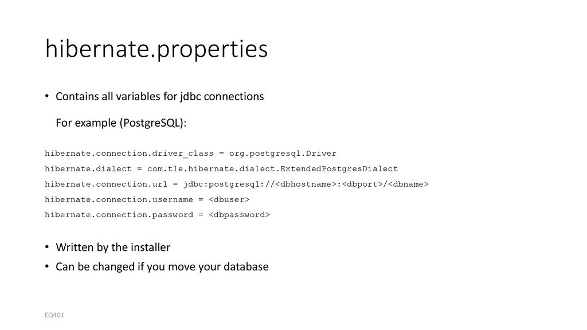Click the EQ401 footer label
The image size is (587, 330).
coord(54,315)
